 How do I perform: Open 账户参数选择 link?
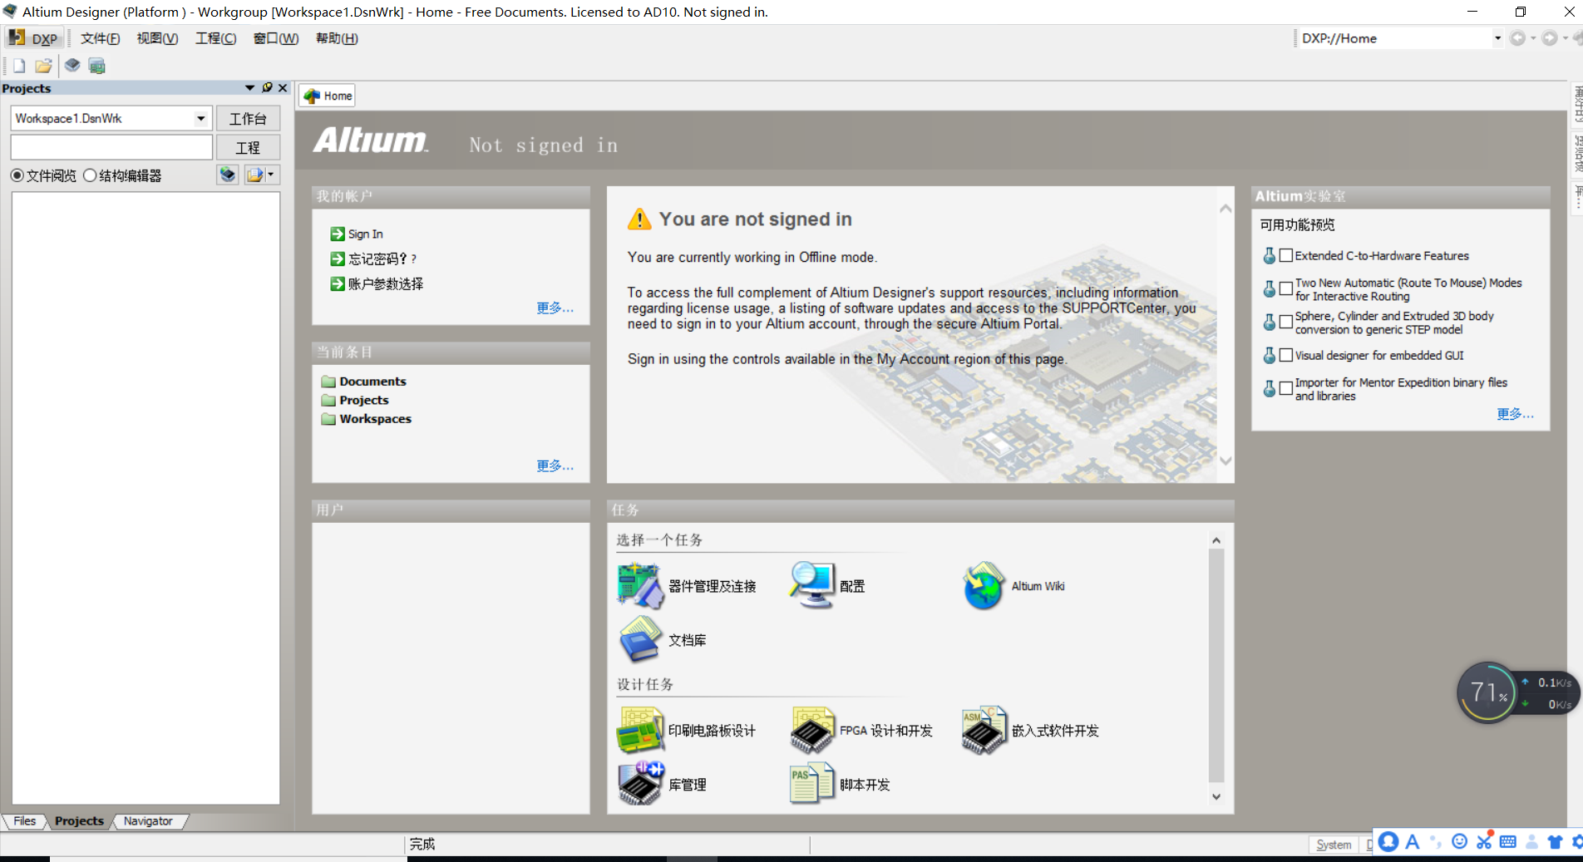click(x=386, y=284)
